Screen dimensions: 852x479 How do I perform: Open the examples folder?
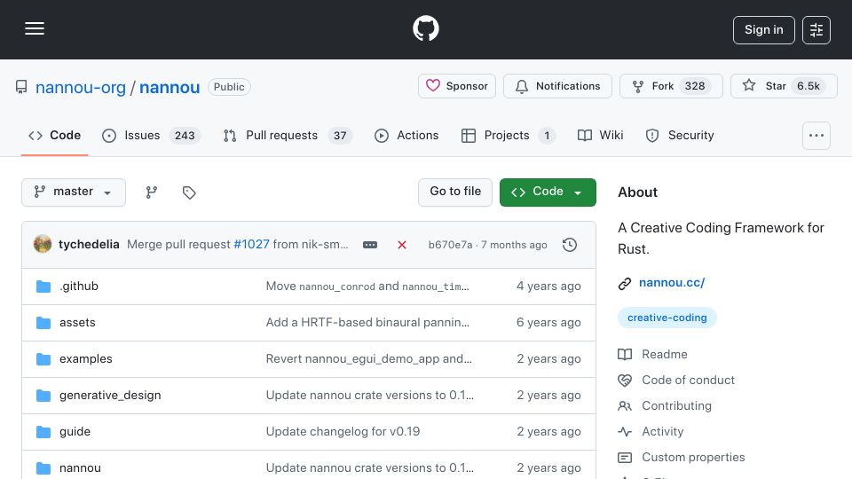[x=86, y=359]
